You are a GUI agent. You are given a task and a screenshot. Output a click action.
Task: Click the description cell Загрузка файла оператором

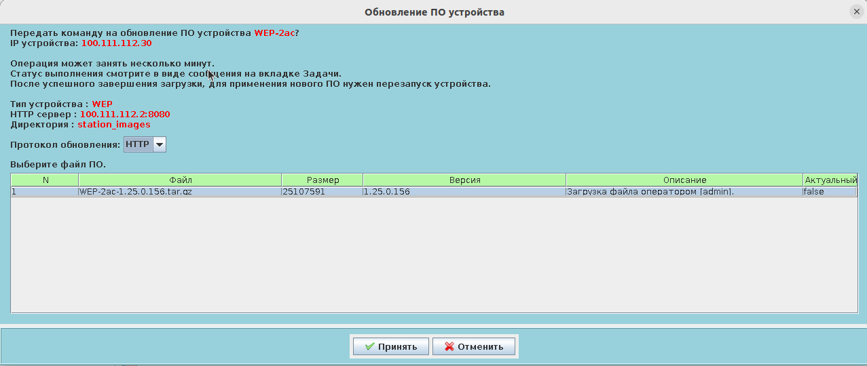684,192
